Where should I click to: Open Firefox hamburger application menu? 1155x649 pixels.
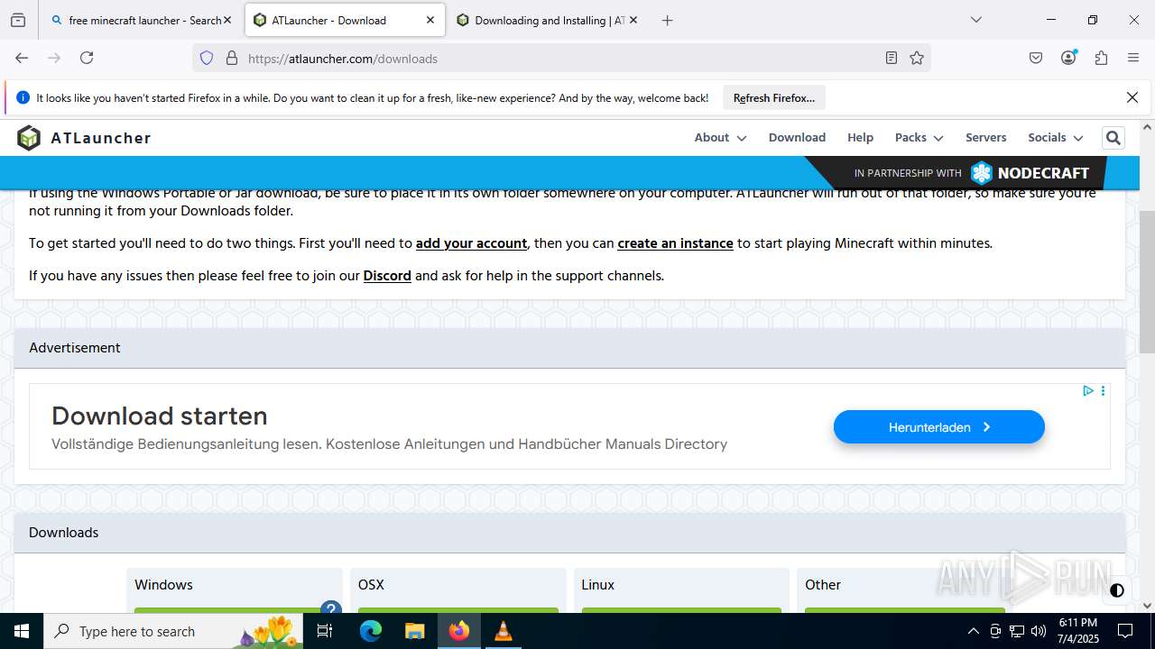pyautogui.click(x=1133, y=58)
